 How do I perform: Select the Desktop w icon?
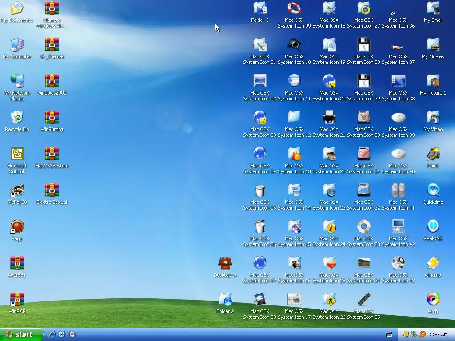(225, 263)
